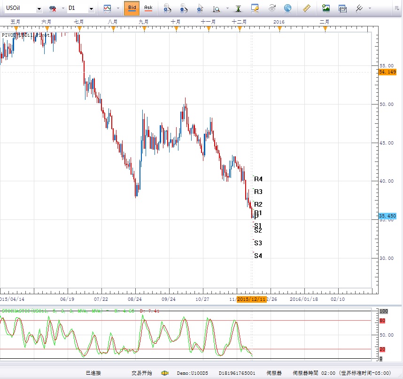
Task: Click the highlighted 2015/12/11 date label
Action: pos(251,299)
